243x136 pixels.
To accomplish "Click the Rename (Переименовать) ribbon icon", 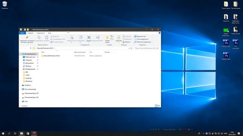I will pos(98,39).
